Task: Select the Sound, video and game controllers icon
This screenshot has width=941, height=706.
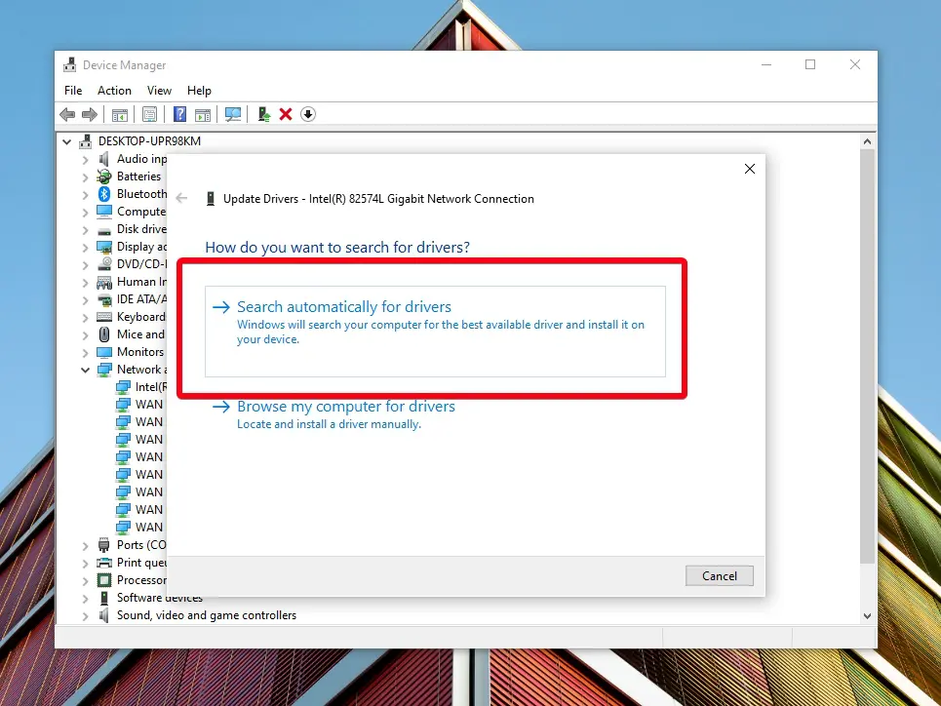Action: [104, 615]
